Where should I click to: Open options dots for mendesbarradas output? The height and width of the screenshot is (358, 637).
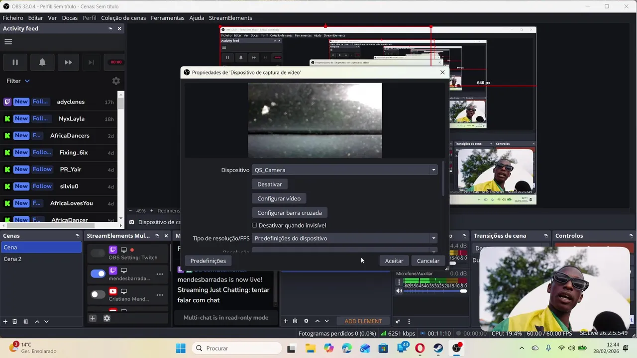160,274
